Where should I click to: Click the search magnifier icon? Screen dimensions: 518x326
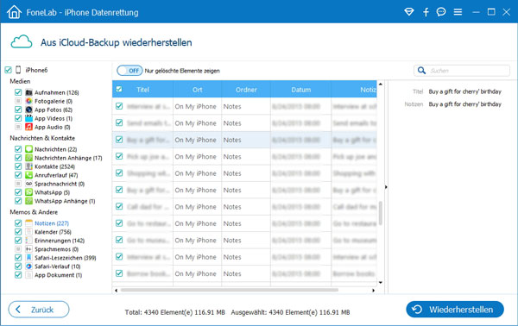[421, 70]
